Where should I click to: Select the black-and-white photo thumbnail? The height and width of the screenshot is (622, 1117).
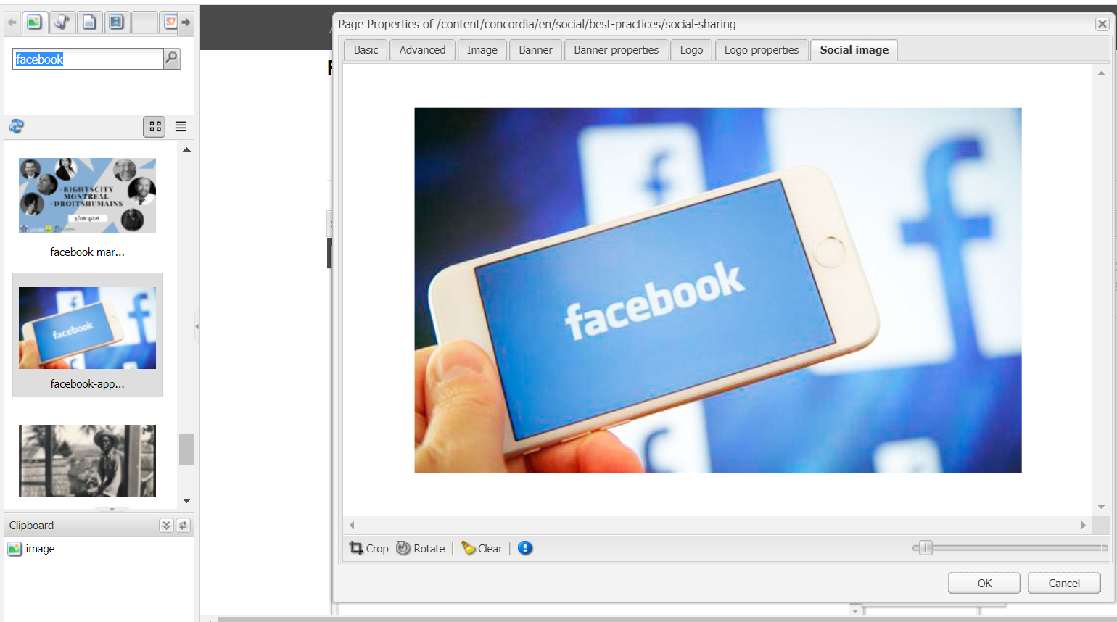tap(87, 460)
